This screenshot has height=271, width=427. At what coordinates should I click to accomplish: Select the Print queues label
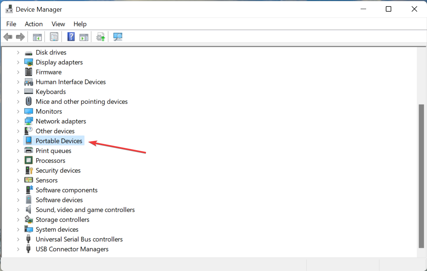tap(54, 151)
